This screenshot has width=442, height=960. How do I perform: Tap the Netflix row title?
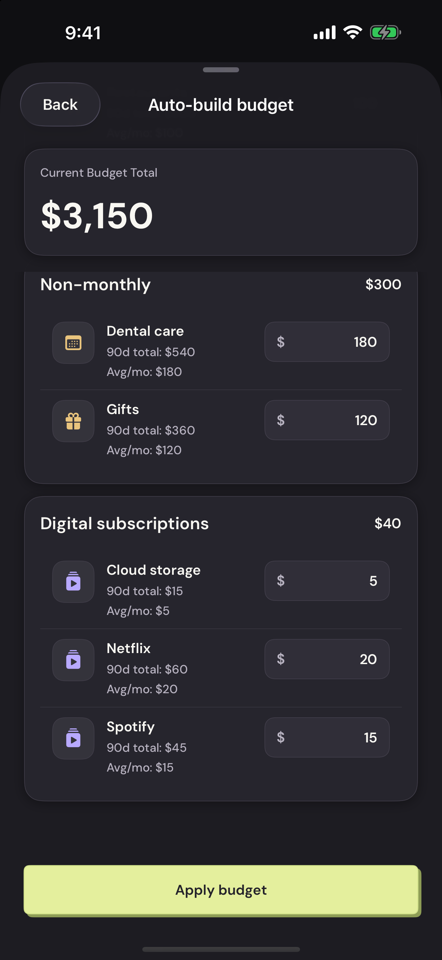(x=129, y=648)
